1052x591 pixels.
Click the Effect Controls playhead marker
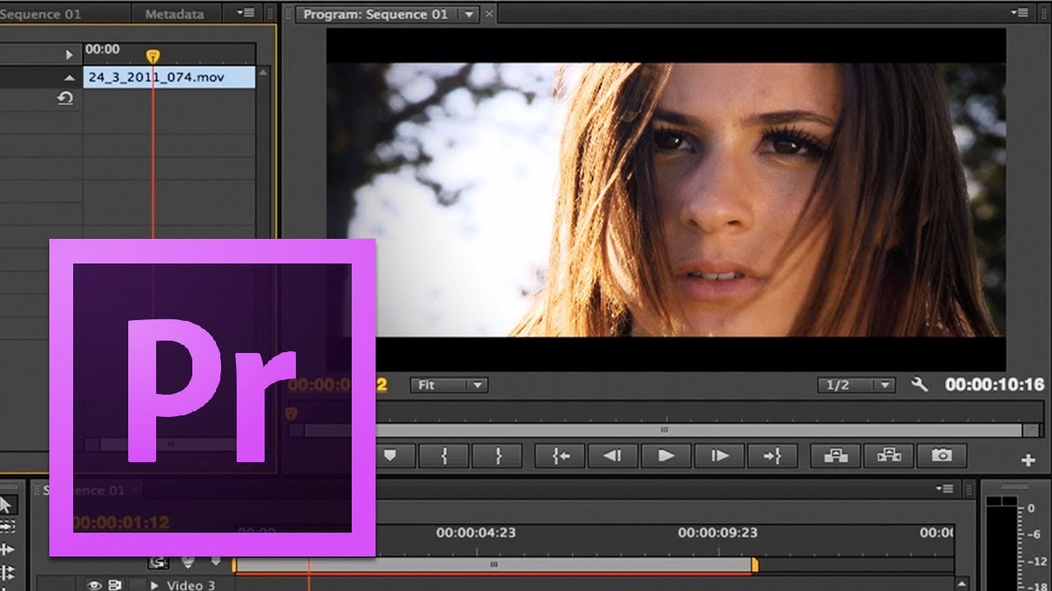click(x=153, y=56)
